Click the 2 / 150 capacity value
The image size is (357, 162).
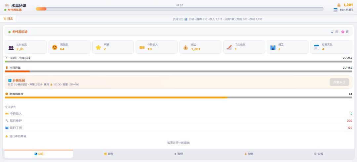pyautogui.click(x=347, y=68)
